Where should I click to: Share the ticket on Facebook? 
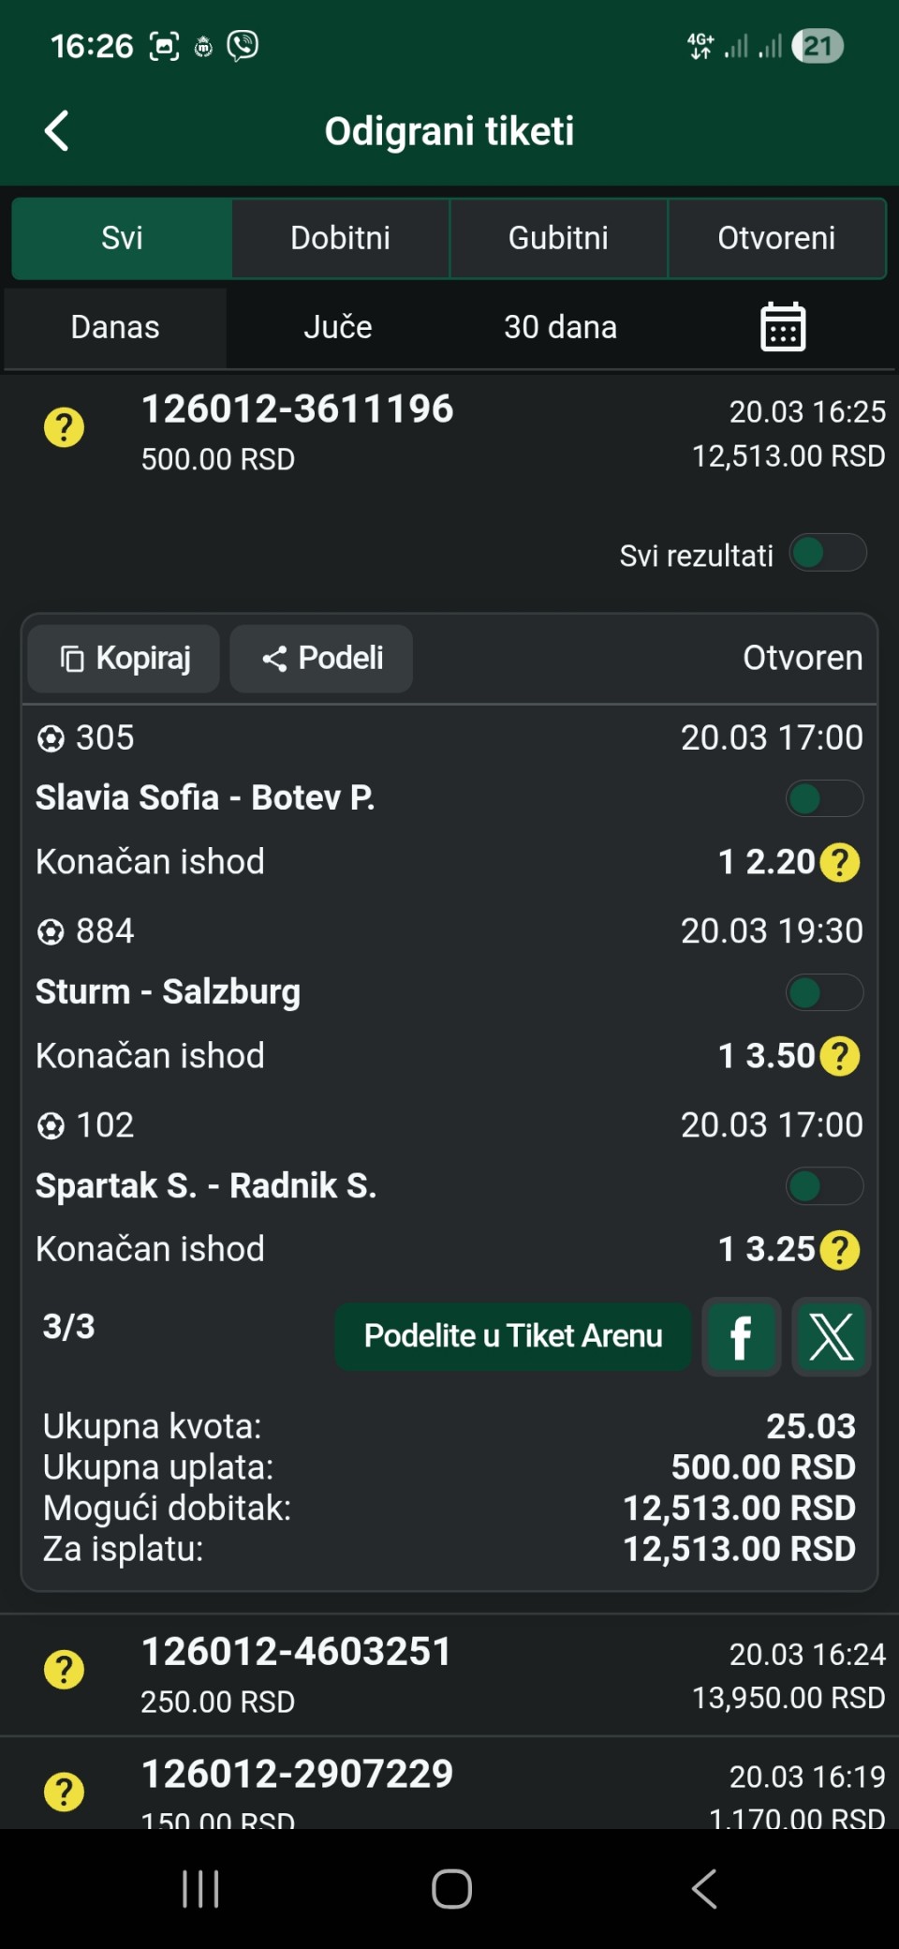(741, 1336)
